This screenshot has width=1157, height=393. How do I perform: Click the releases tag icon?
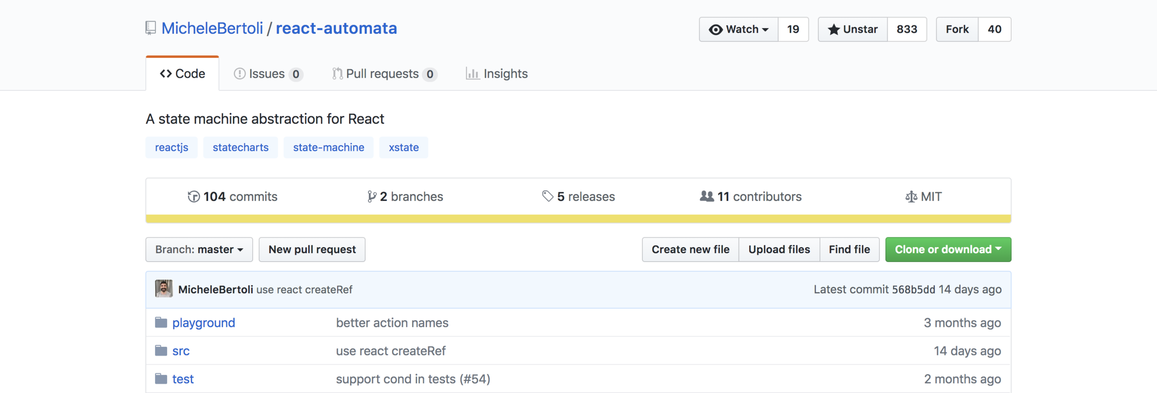[x=548, y=196]
